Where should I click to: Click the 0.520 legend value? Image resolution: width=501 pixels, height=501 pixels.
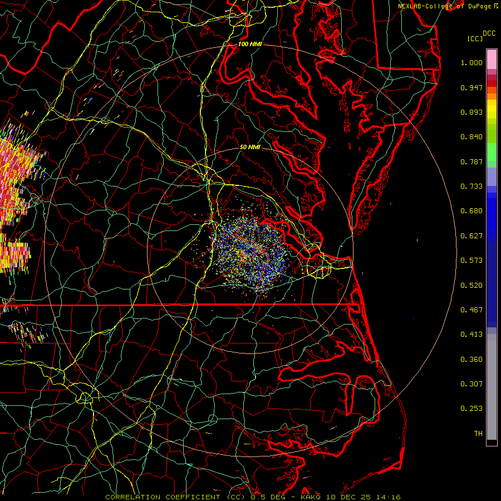(x=471, y=286)
